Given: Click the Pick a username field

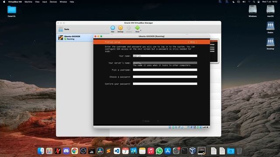Looking at the screenshot, I should (x=165, y=70).
